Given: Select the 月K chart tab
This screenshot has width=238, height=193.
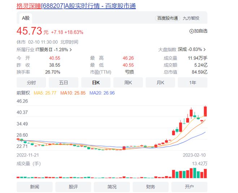Looking at the screenshot, I should (x=160, y=83).
